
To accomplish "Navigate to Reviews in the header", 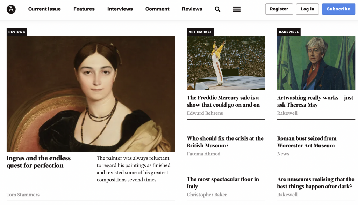I will [192, 9].
